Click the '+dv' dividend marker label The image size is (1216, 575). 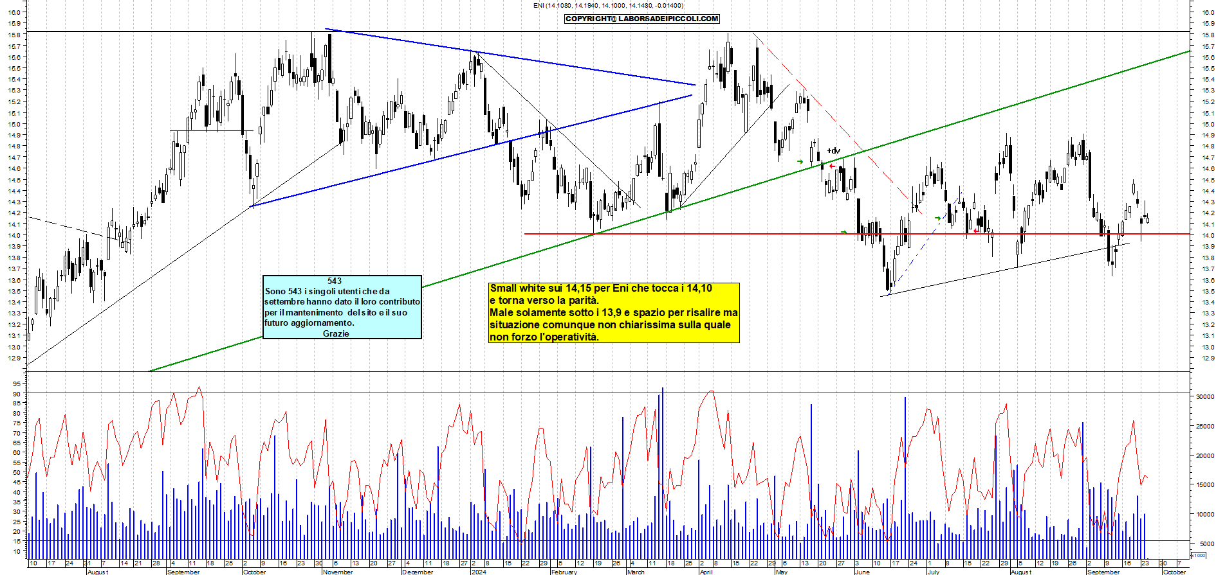834,151
